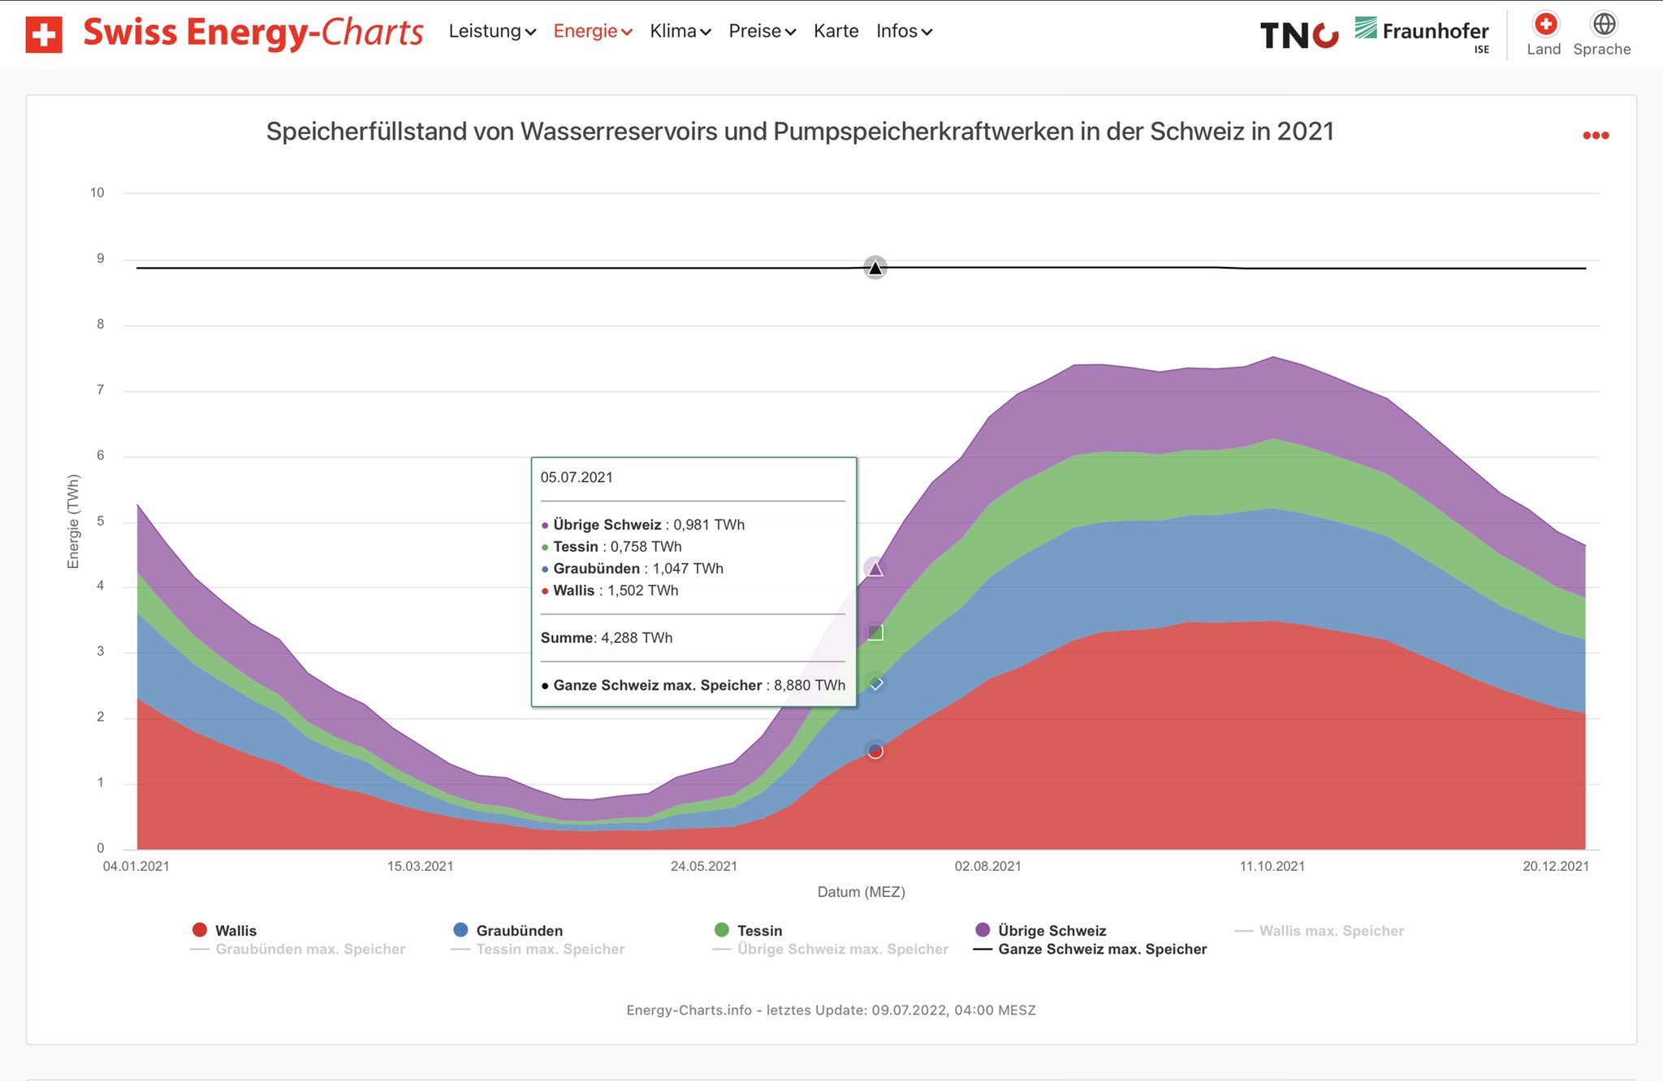Expand the Infos menu
This screenshot has height=1081, width=1663.
click(x=905, y=31)
